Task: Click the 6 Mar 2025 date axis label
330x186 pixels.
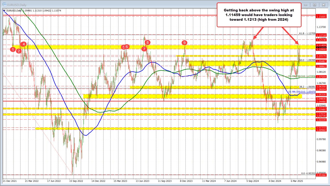Action: tap(297, 181)
